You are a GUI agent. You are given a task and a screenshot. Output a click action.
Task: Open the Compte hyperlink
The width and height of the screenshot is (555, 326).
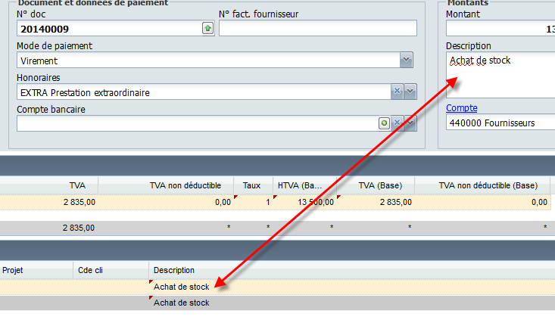coord(462,108)
